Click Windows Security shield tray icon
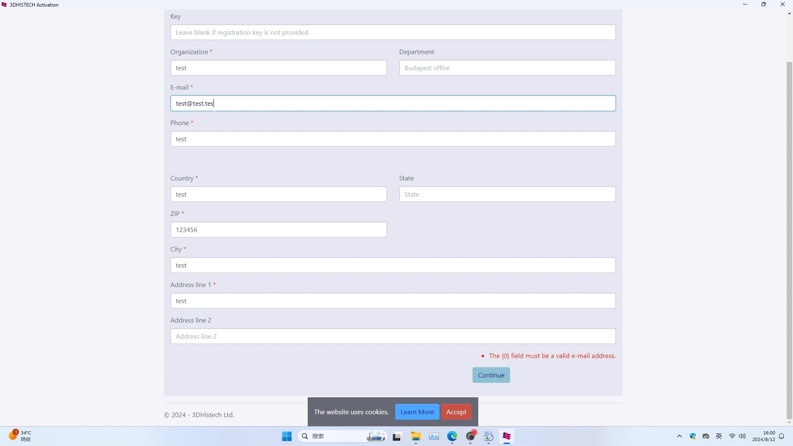Image resolution: width=793 pixels, height=446 pixels. pyautogui.click(x=693, y=437)
